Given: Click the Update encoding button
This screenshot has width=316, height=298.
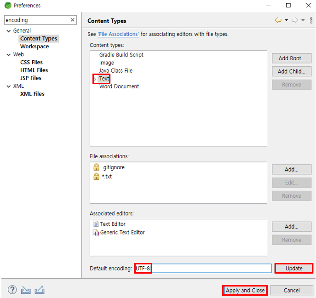Looking at the screenshot, I should [x=294, y=269].
